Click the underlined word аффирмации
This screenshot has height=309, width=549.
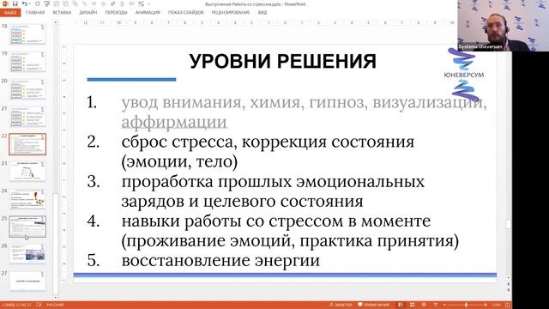pos(174,122)
